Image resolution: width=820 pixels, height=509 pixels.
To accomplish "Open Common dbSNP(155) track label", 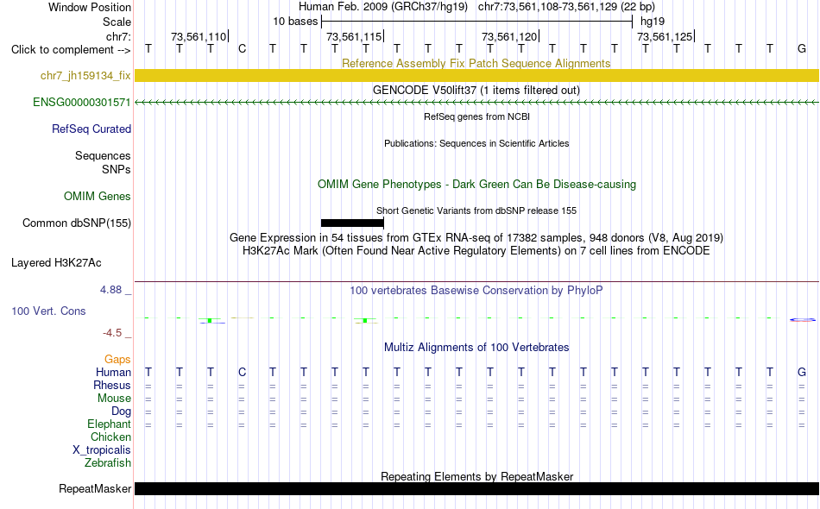I will coord(77,223).
